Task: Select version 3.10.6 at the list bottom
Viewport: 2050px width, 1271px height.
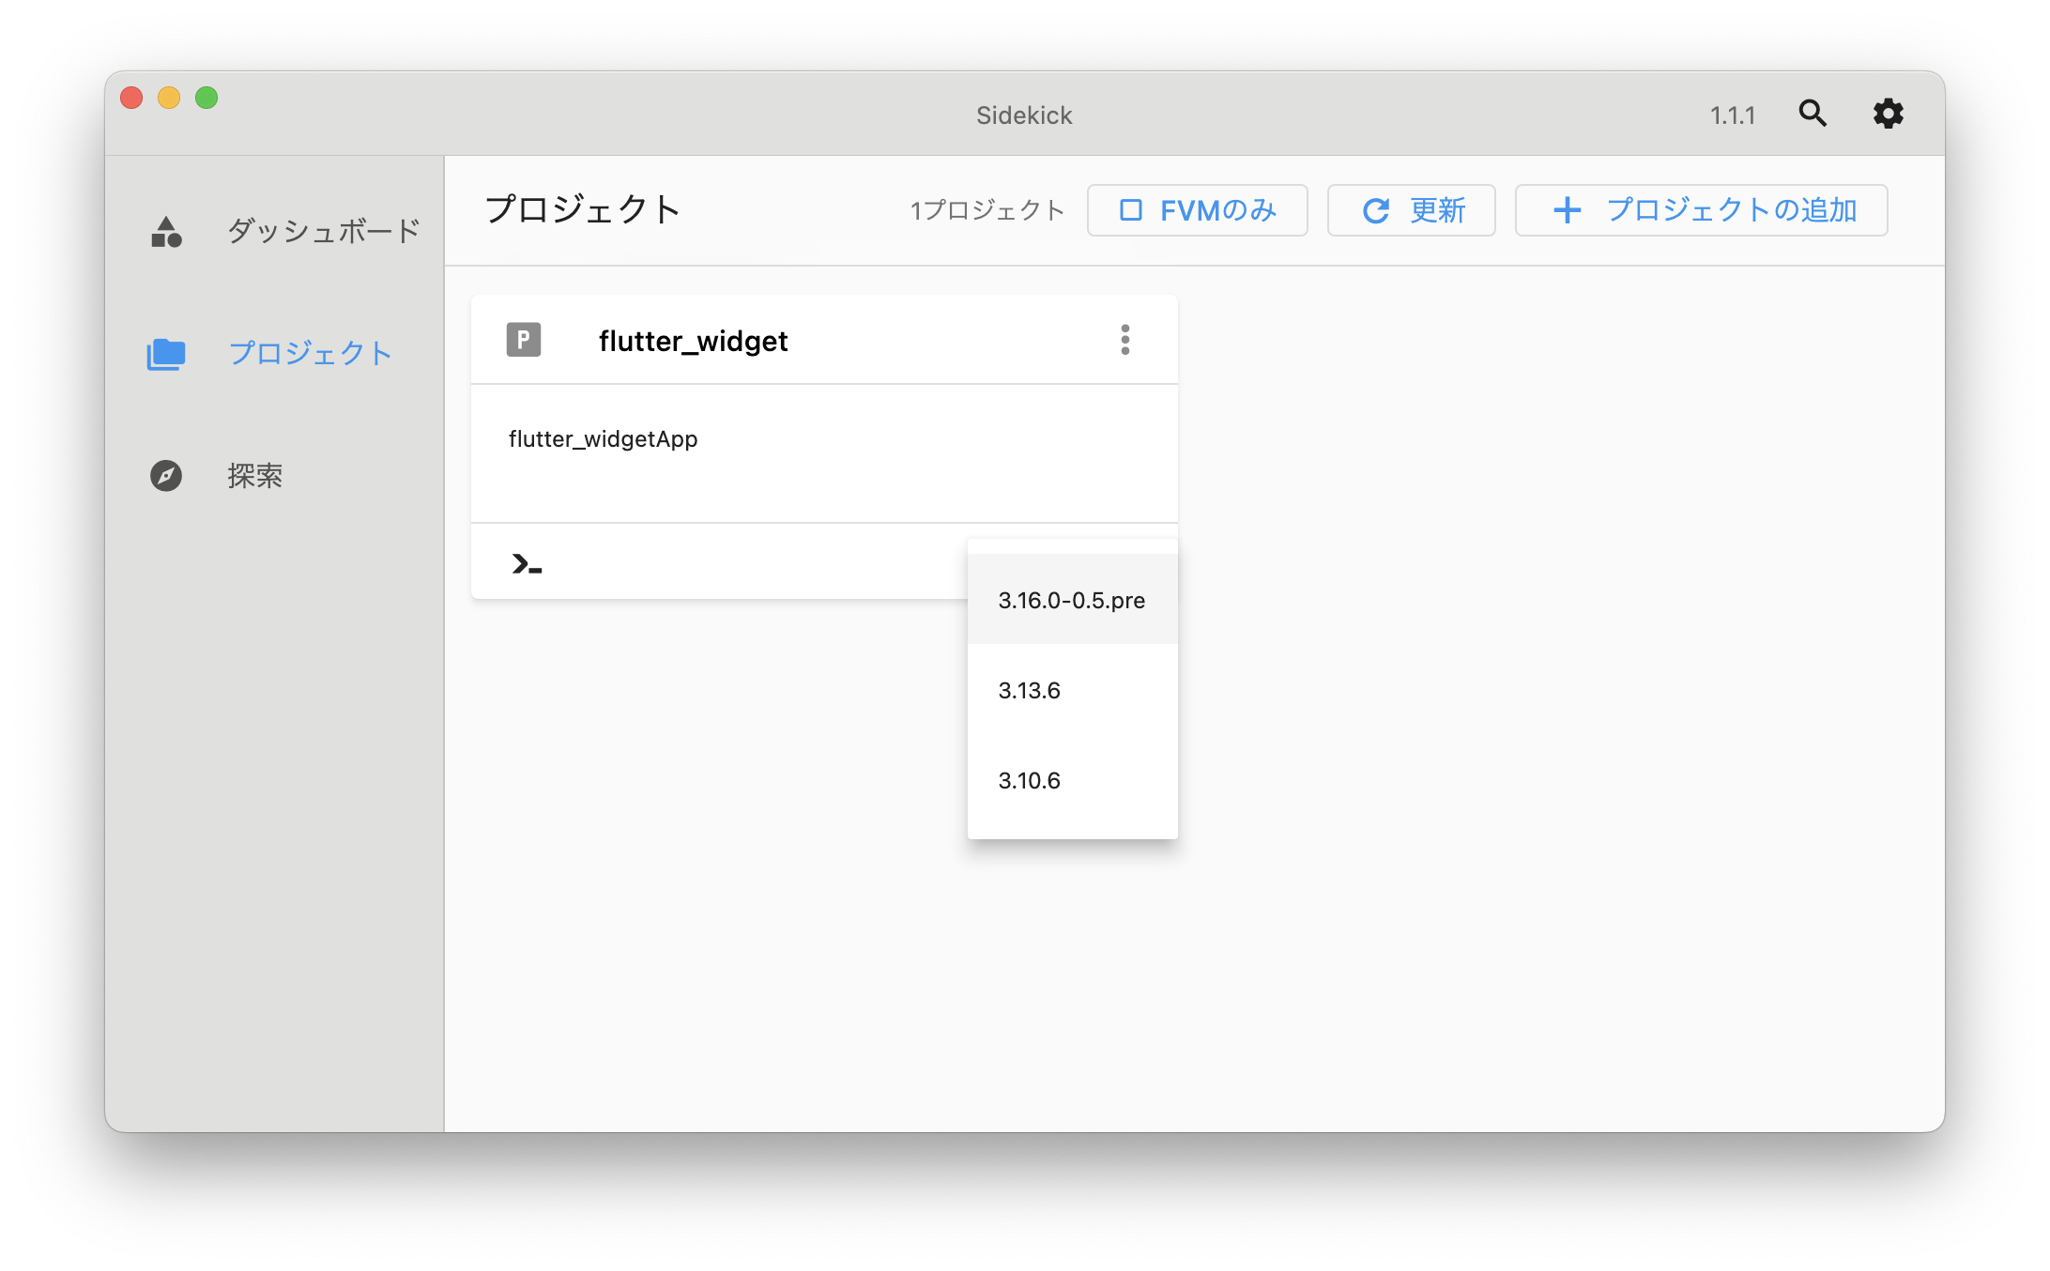Action: pos(1029,780)
